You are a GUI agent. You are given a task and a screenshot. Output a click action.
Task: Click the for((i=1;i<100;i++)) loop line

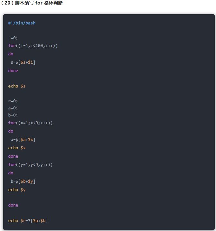pos(33,46)
